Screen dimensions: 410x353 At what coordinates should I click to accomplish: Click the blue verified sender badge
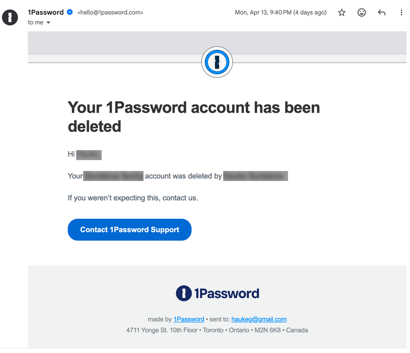coord(70,12)
